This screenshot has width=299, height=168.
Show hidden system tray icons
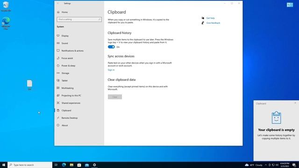[x=266, y=165]
